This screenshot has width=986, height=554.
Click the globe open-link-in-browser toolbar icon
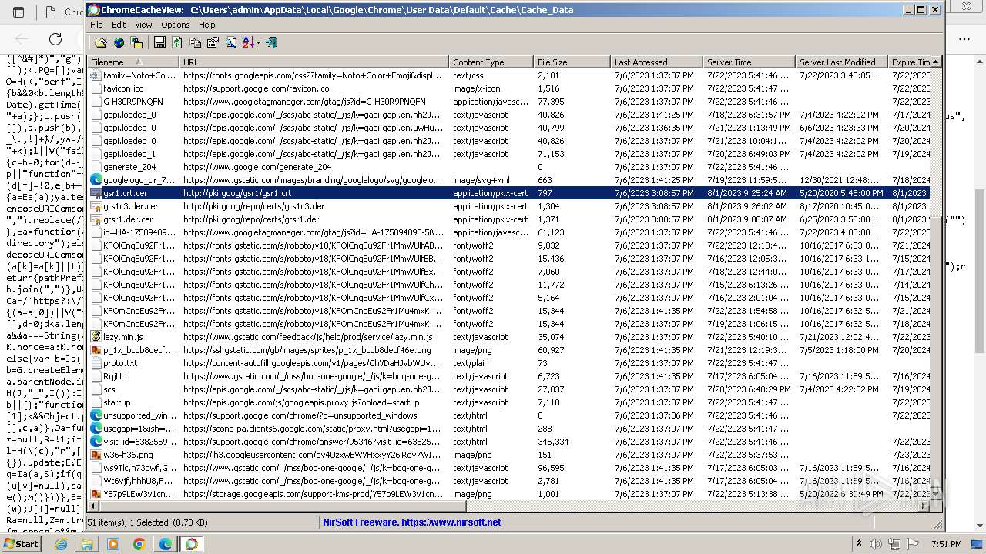pos(119,43)
